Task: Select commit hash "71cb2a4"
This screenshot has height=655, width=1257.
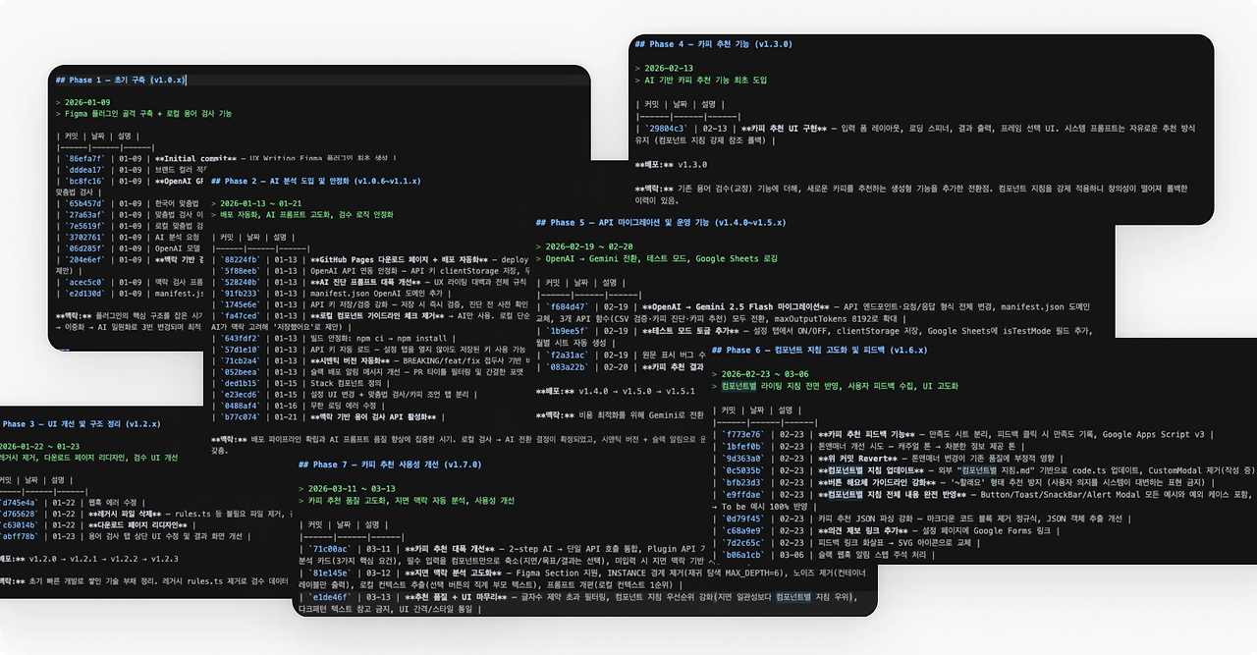Action: click(x=242, y=361)
